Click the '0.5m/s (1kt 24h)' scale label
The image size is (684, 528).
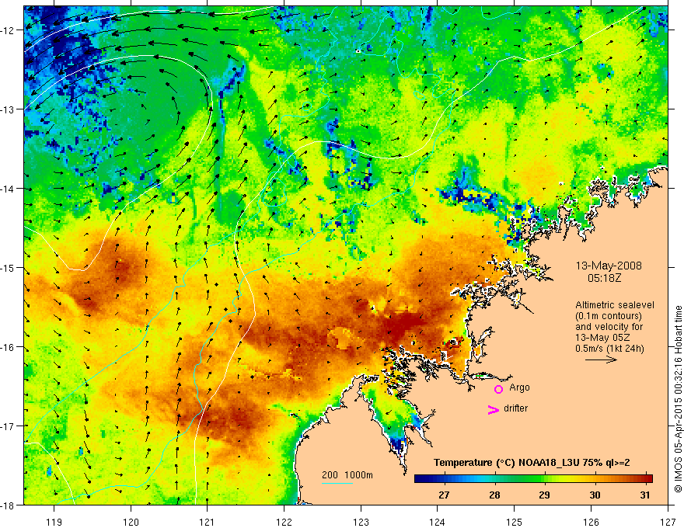(x=609, y=349)
